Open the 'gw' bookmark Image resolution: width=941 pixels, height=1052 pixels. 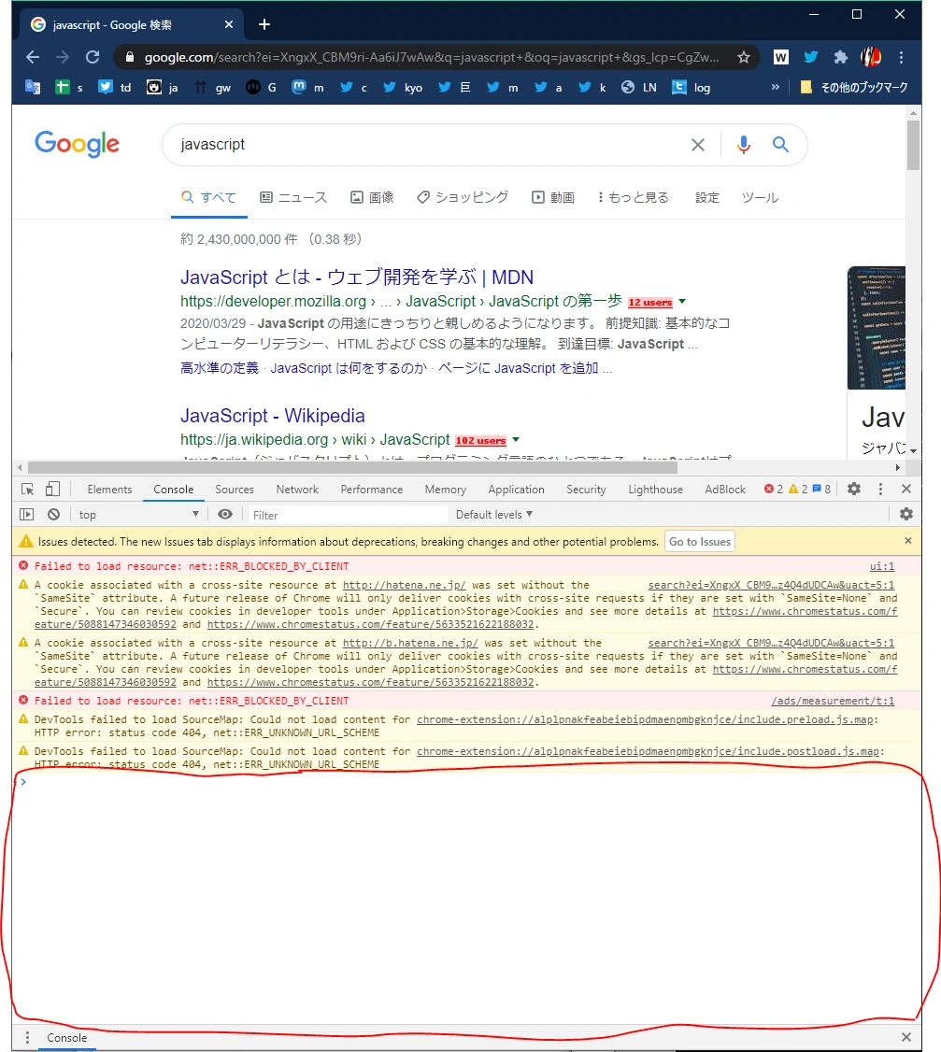click(213, 87)
